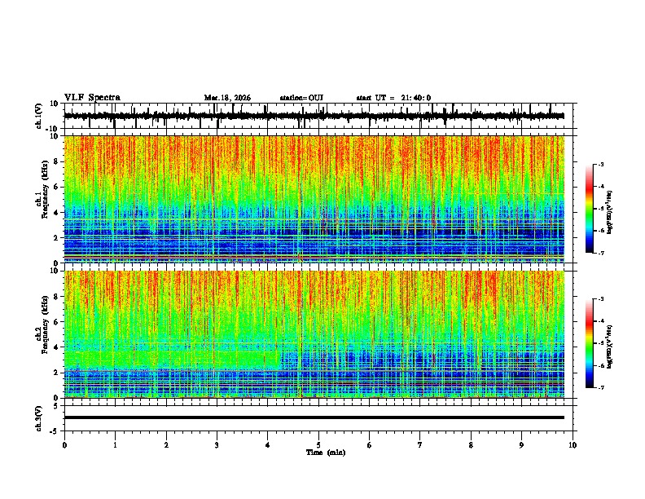645x499 pixels.
Task: Click the "-3" label on ch.2 color scale
Action: 601,299
